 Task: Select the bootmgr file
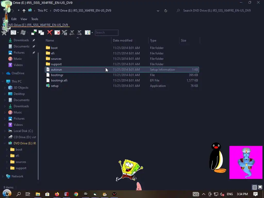tap(57, 75)
